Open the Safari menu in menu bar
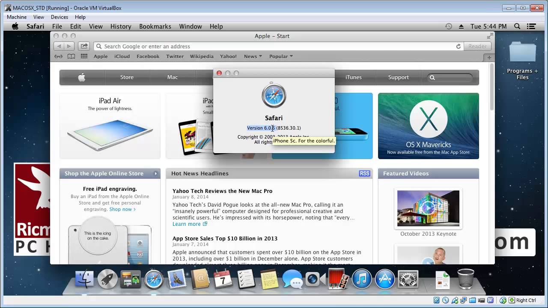Screen dimensions: 548x308 (x=35, y=27)
